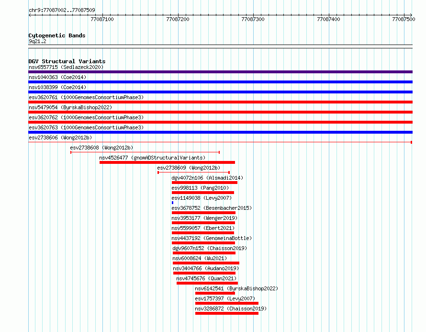Select the blue nsv1040363 variant bar
The height and width of the screenshot is (332, 426).
tap(220, 82)
